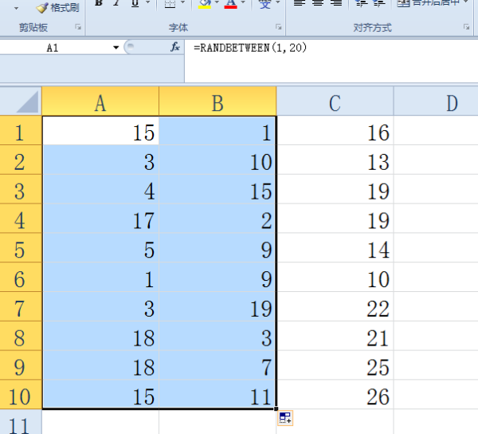Align text to the left

tap(299, 4)
